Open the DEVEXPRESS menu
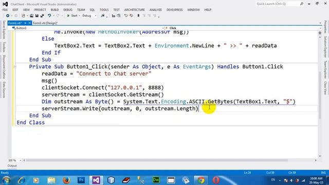Screen dimensions: 329x185 (x=175, y=10)
